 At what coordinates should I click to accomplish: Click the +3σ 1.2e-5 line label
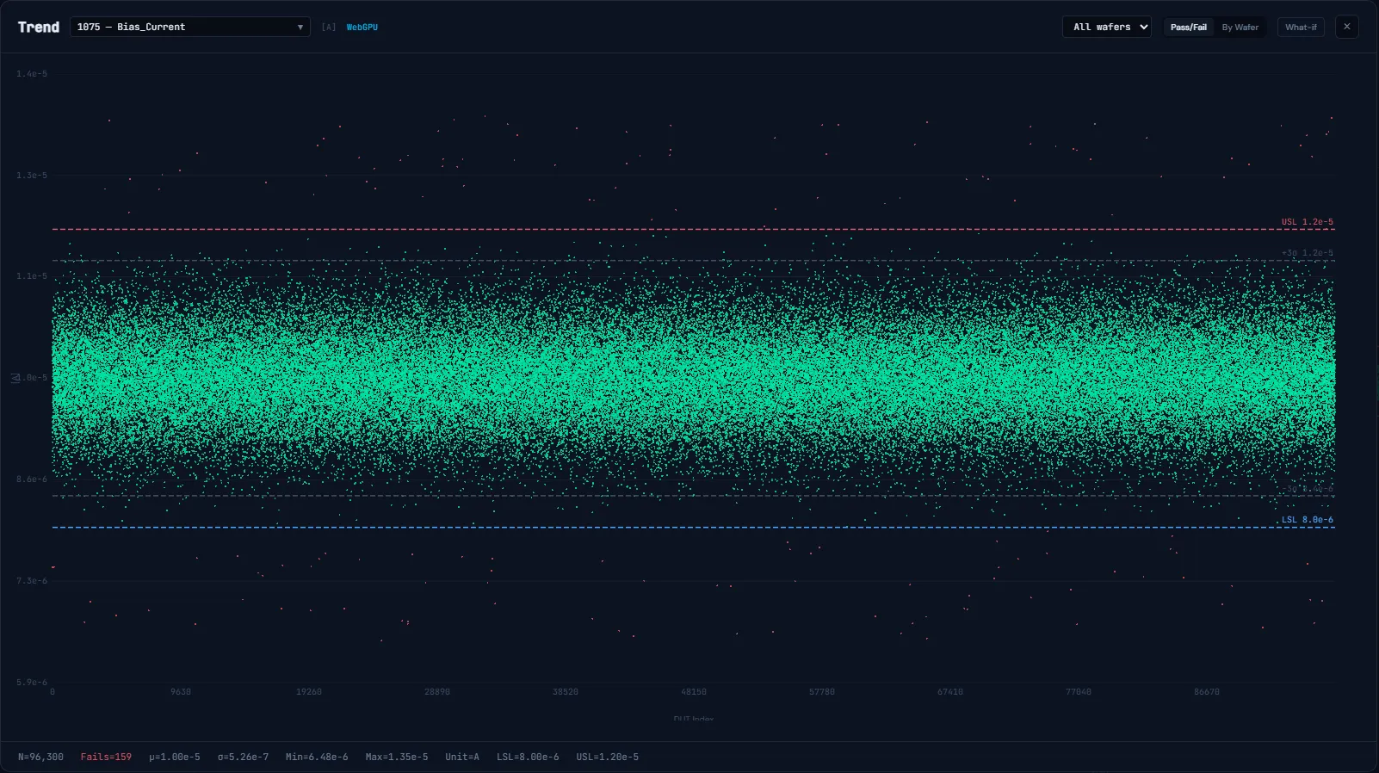pyautogui.click(x=1307, y=253)
